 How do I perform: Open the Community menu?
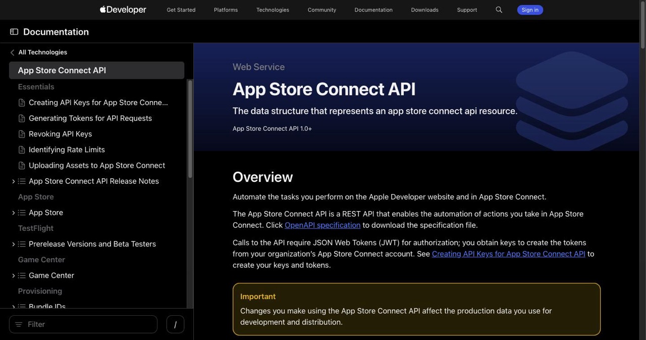click(322, 10)
